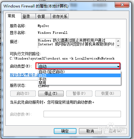Image resolution: width=134 pixels, height=139 pixels.
Task: Confirm with the 确定 button
Action: coord(65,131)
